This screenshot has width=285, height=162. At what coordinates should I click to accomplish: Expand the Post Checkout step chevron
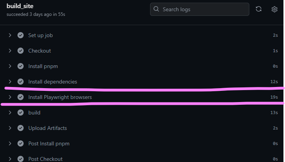(10, 159)
